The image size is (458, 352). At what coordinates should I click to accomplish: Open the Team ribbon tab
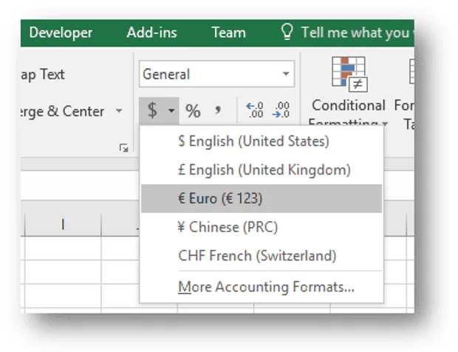pos(228,33)
